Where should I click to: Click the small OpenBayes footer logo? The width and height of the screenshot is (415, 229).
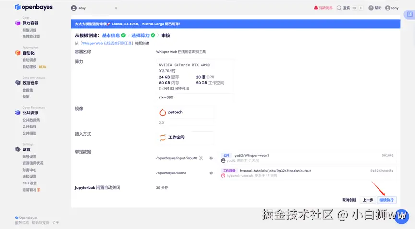click(17, 218)
